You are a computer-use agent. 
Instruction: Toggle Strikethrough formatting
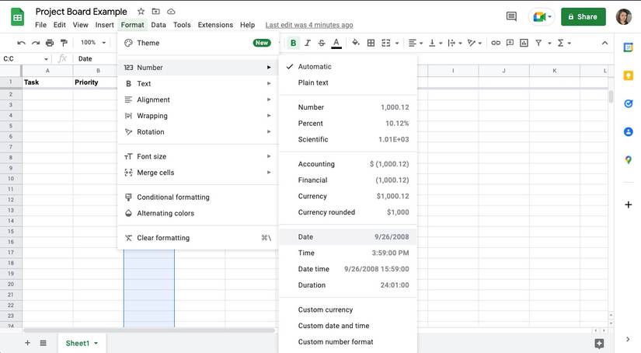pyautogui.click(x=322, y=43)
